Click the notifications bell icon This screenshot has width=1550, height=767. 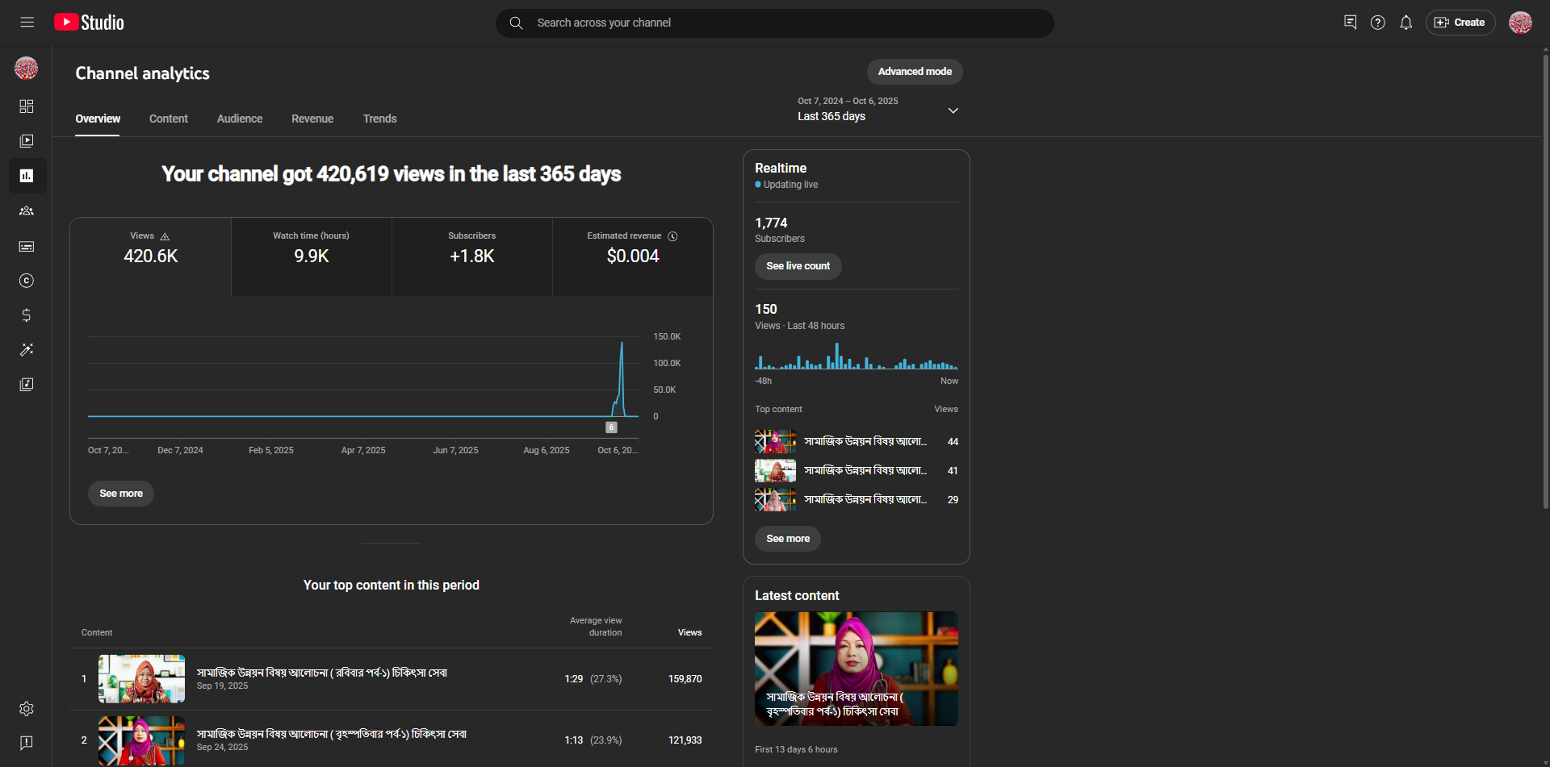pos(1405,23)
